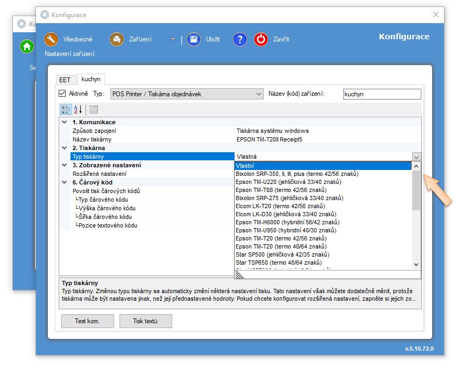
Task: Choose Epson TM-T88 (termo 42/56 znaků)
Action: pyautogui.click(x=280, y=190)
